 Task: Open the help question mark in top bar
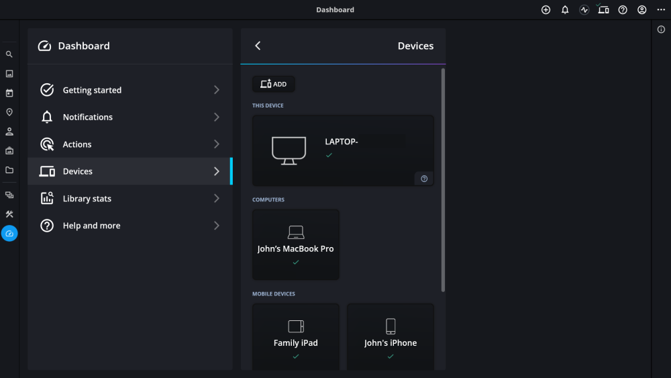[x=623, y=10]
